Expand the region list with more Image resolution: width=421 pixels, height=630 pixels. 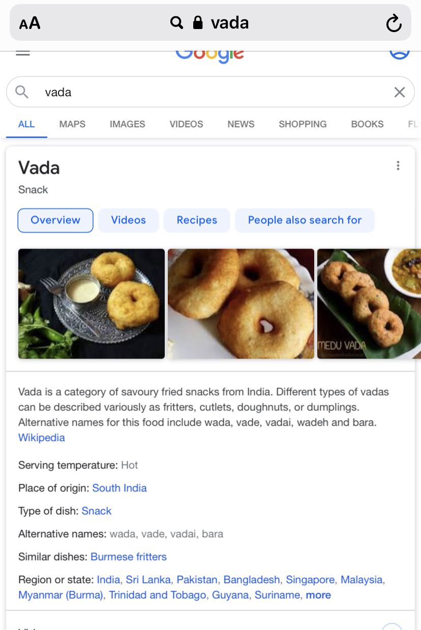318,595
